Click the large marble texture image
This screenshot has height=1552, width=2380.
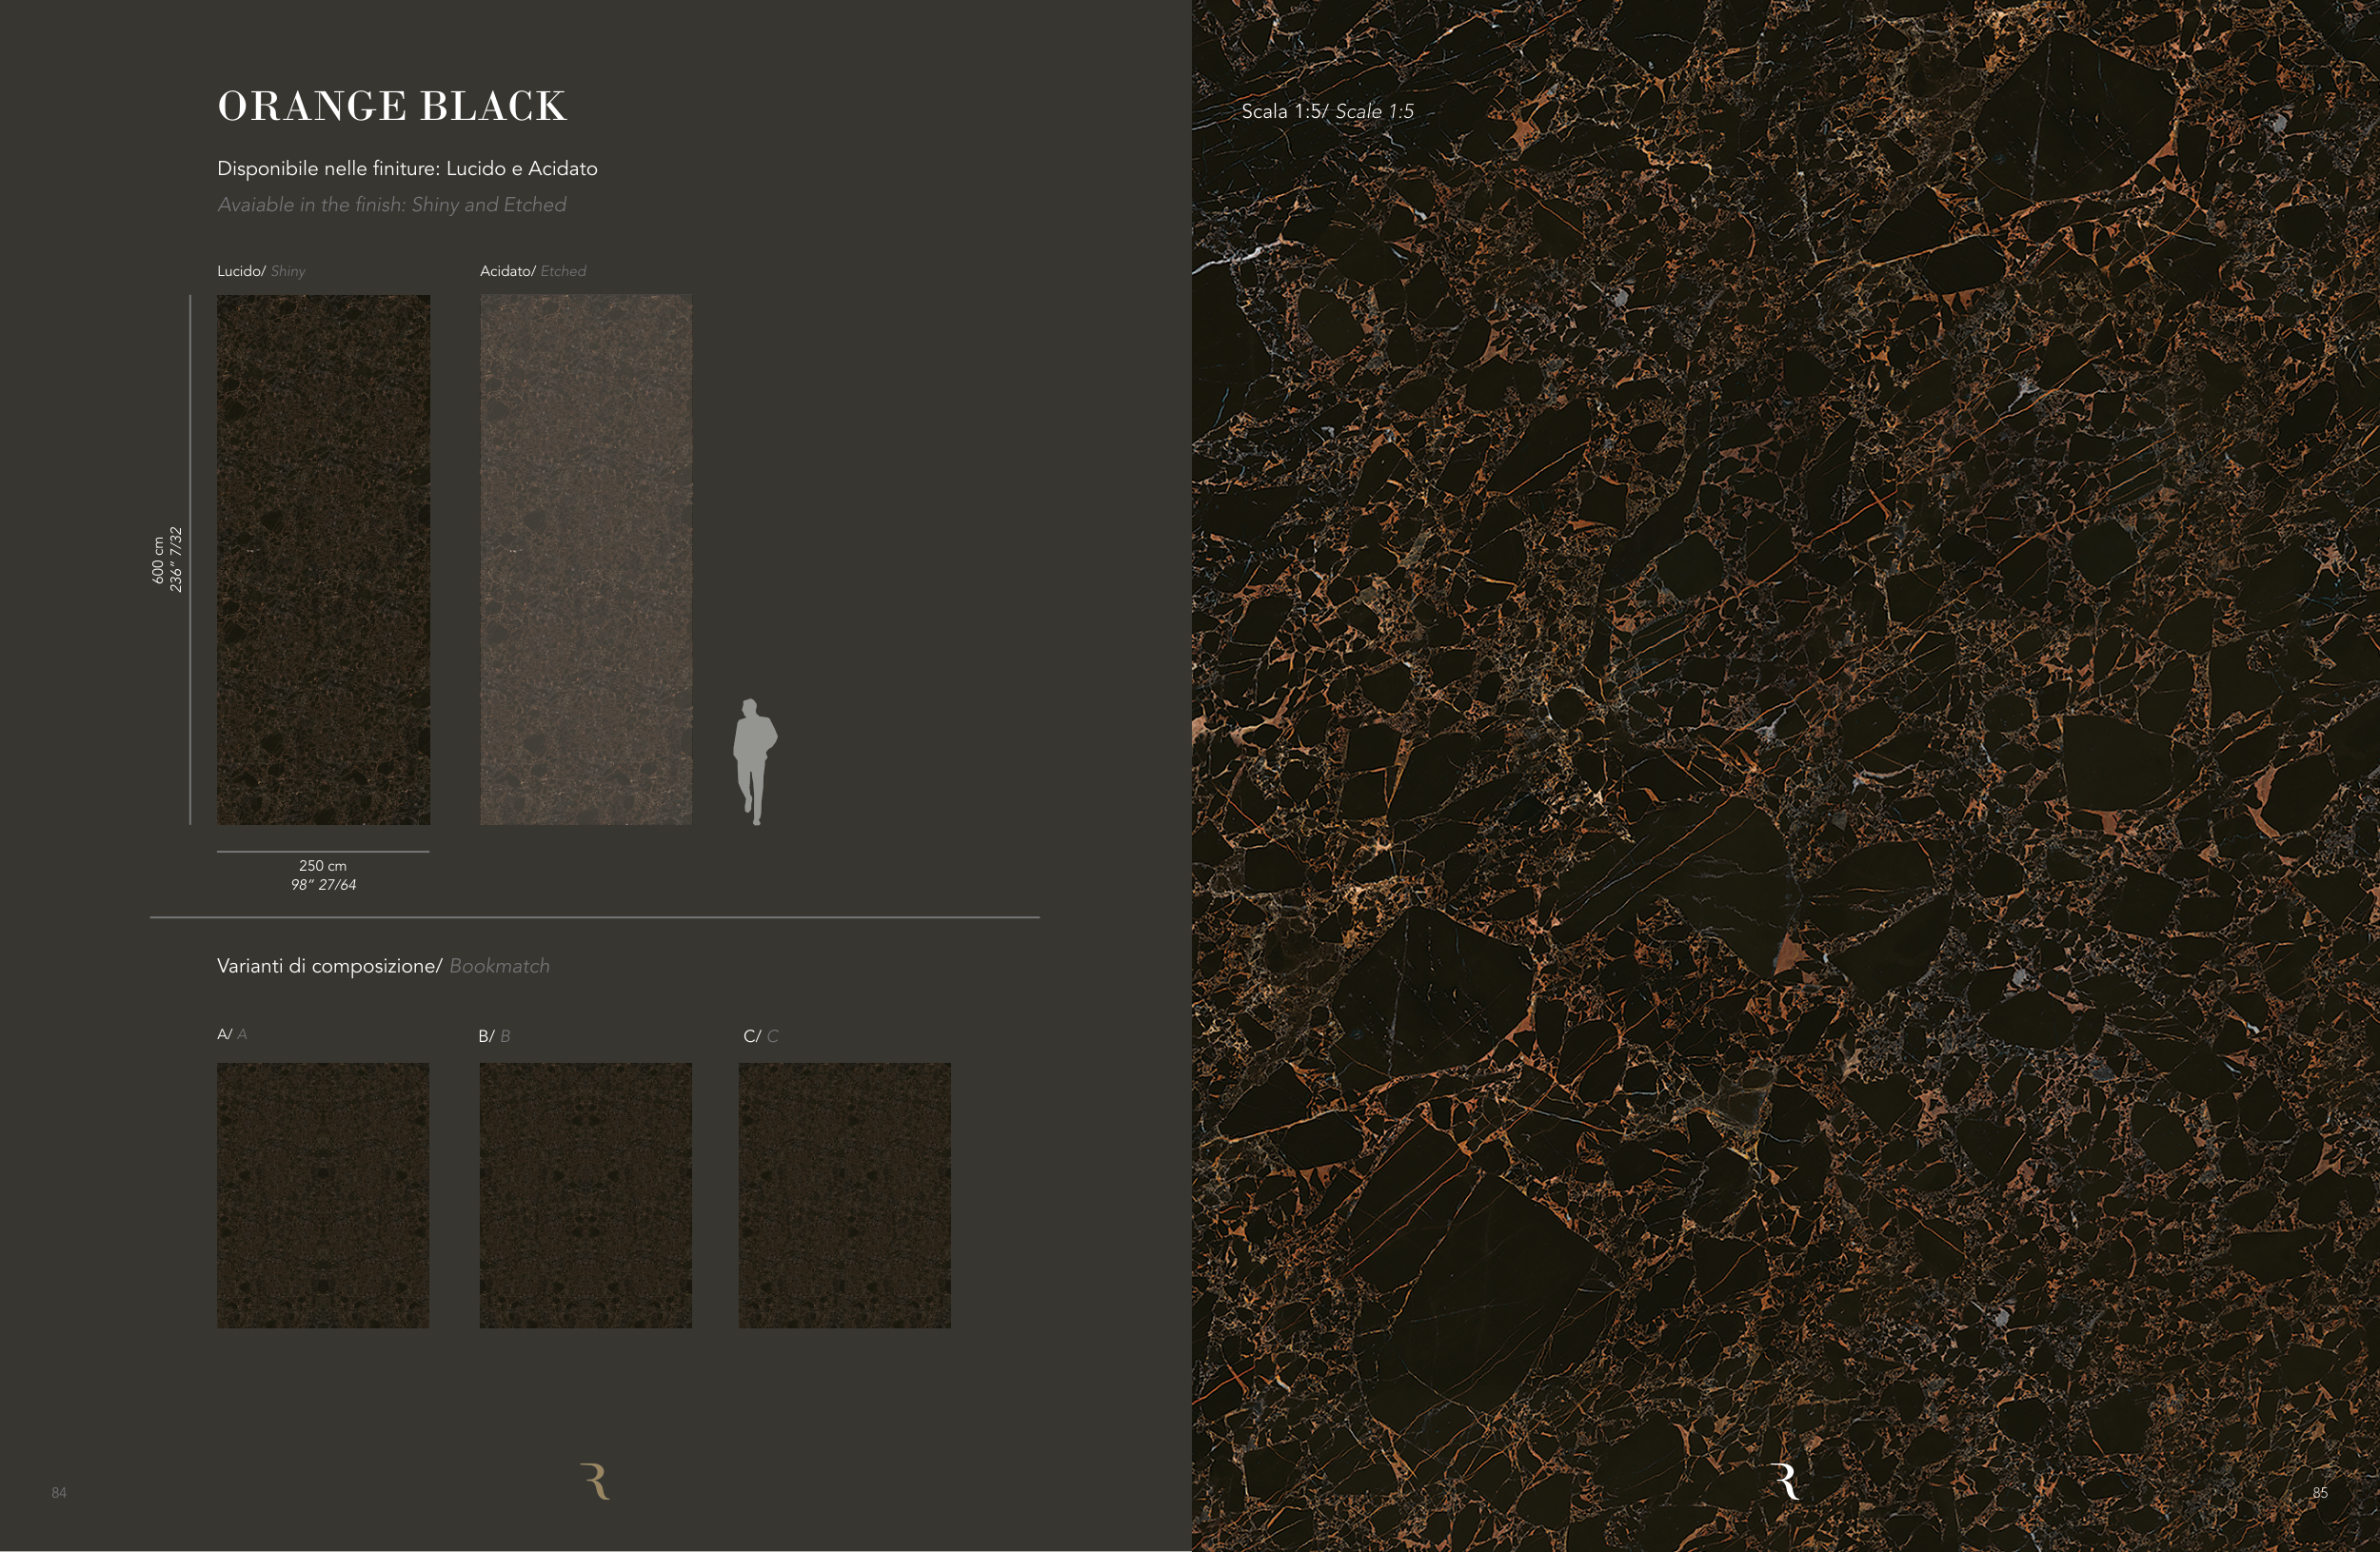click(x=1785, y=776)
